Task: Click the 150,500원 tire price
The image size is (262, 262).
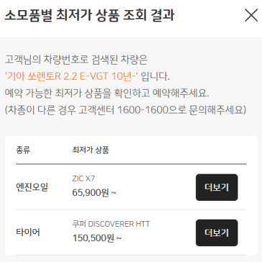Action: 93,238
